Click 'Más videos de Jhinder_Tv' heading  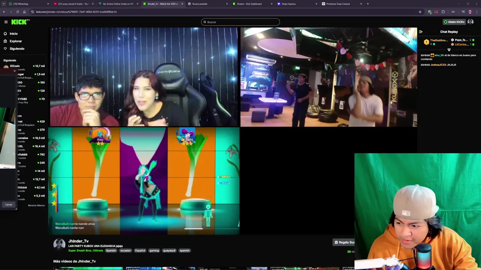coord(74,261)
